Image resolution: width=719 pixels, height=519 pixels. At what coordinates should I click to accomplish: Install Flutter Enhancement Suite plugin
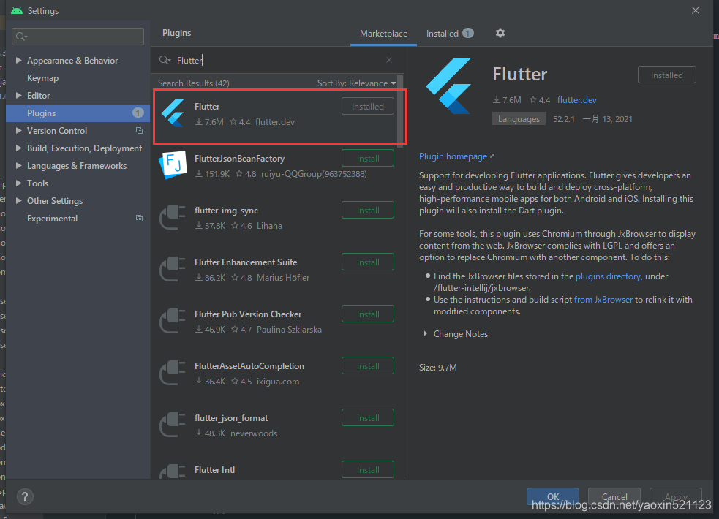[368, 262]
